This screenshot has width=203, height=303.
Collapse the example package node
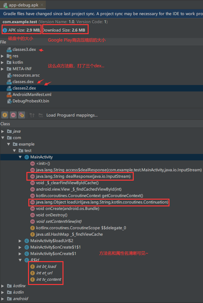8,144
